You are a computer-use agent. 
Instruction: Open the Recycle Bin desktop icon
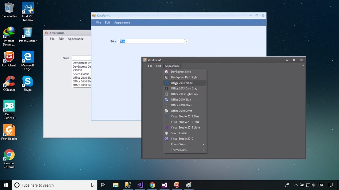click(9, 10)
